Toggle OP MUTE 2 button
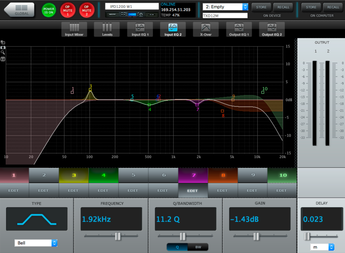The height and width of the screenshot is (253, 345). tap(87, 10)
